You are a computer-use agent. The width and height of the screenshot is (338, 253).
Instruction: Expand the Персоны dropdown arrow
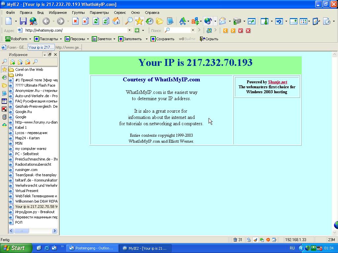tap(88, 39)
